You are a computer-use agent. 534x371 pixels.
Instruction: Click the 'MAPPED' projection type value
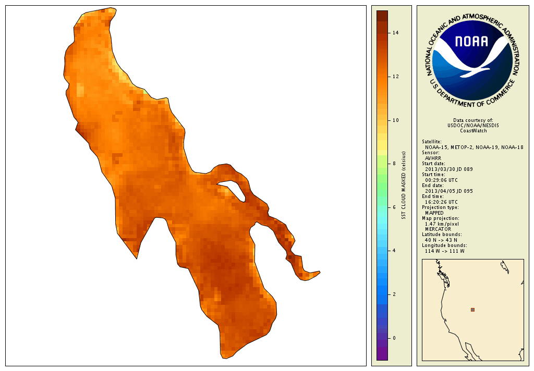434,213
